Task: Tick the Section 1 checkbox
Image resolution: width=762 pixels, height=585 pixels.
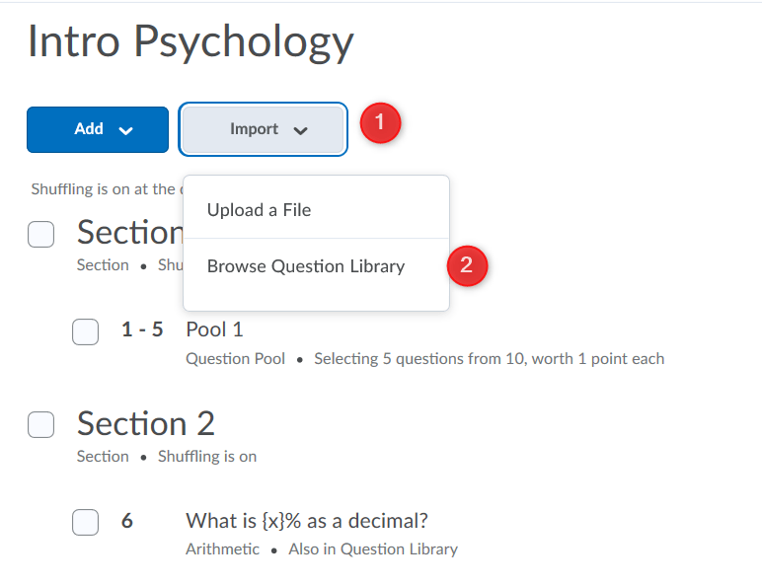Action: (x=40, y=235)
